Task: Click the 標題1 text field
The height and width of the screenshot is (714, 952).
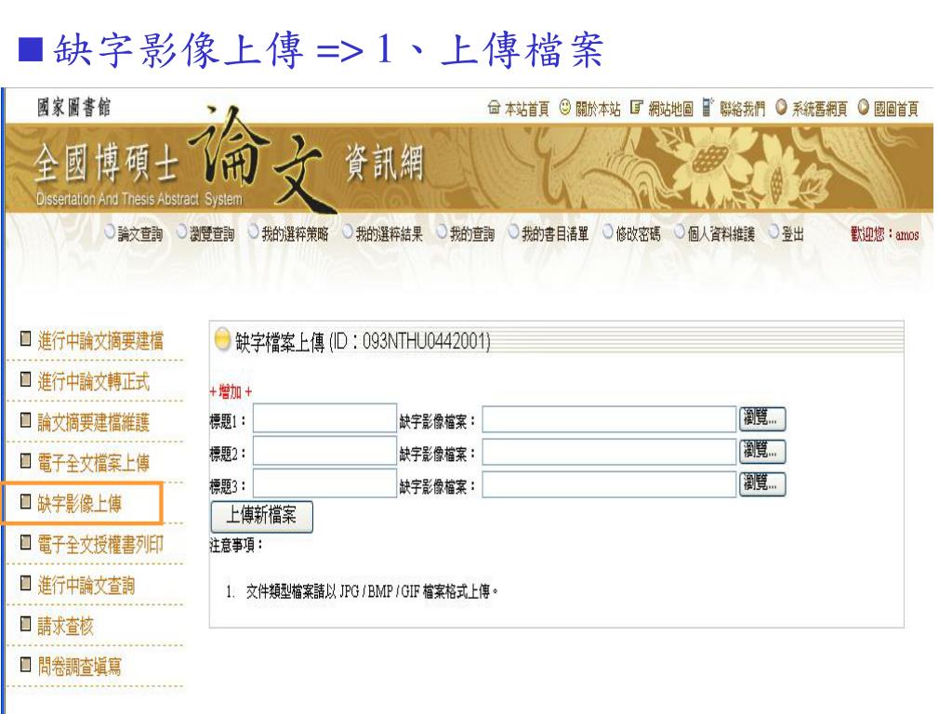Action: 324,418
